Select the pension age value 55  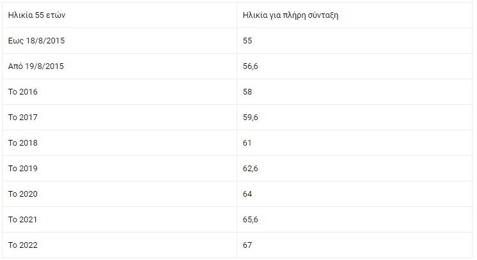pos(248,41)
